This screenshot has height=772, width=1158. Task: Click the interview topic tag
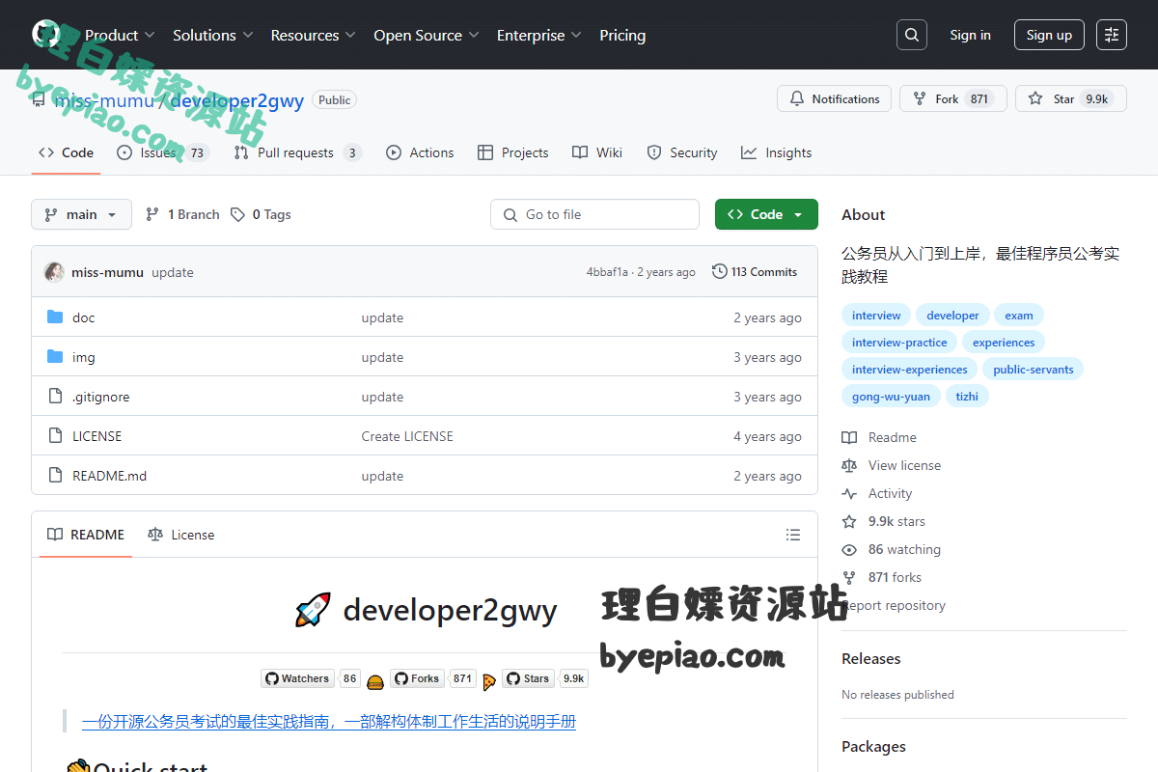(876, 316)
